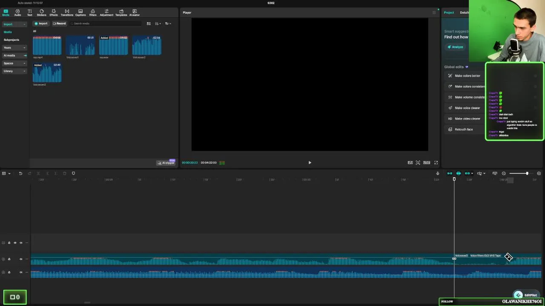This screenshot has height=306, width=545.
Task: Open the player aspect ratio icon
Action: (427, 162)
